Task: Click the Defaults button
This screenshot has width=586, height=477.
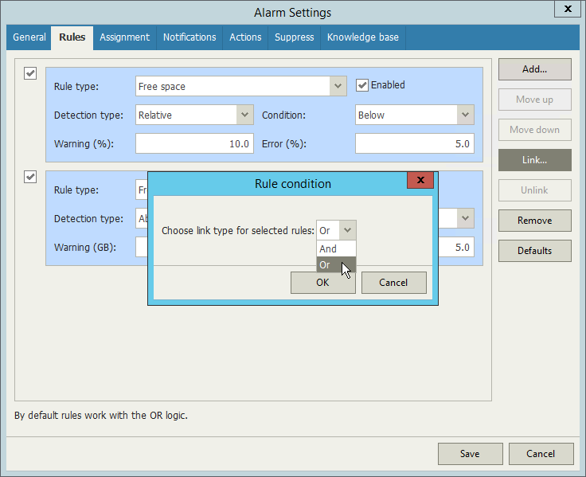Action: click(534, 251)
